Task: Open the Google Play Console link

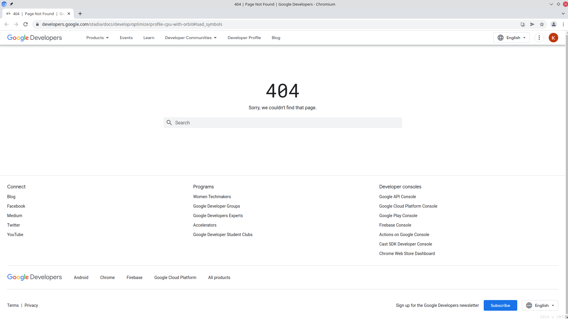Action: point(398,216)
